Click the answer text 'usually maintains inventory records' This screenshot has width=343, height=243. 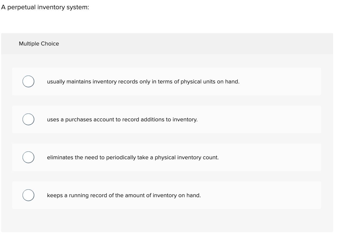(143, 82)
